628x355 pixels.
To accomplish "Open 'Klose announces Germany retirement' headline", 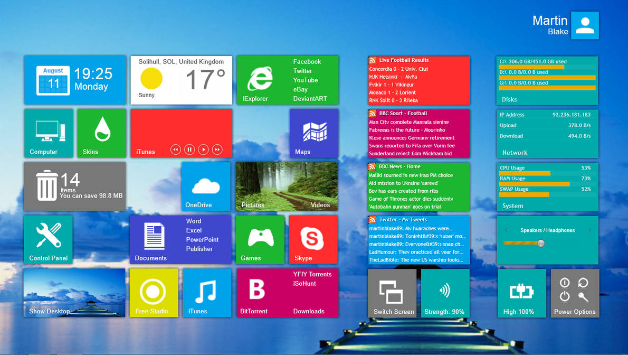I will pos(412,137).
